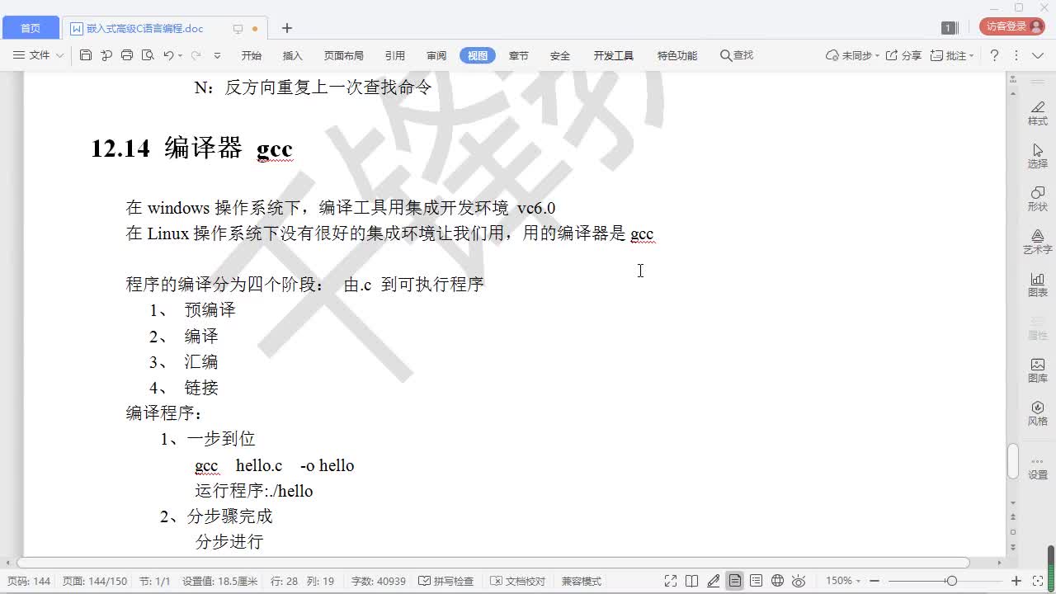Click the 查找 search button
This screenshot has height=594, width=1056.
737,55
